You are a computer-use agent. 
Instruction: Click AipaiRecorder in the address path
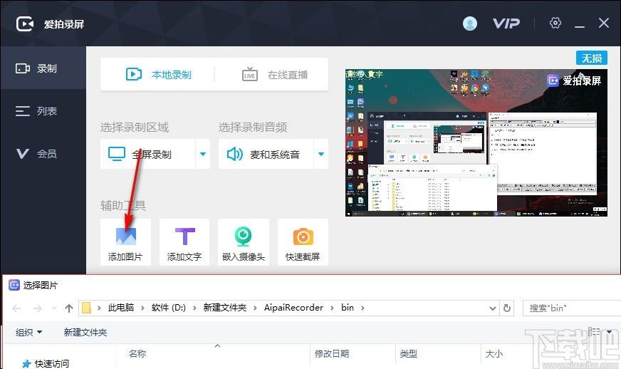coord(293,308)
